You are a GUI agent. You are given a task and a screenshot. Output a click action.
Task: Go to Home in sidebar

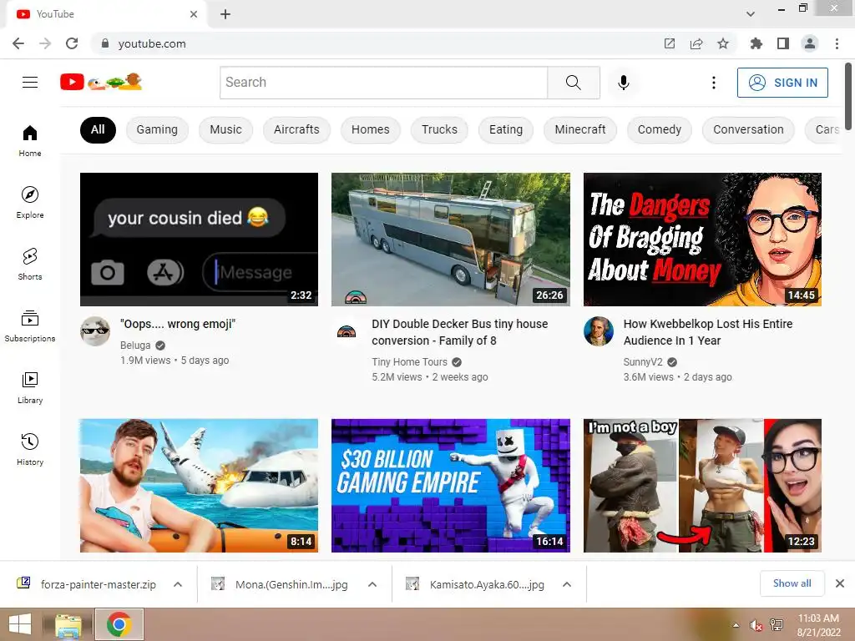[x=30, y=140]
